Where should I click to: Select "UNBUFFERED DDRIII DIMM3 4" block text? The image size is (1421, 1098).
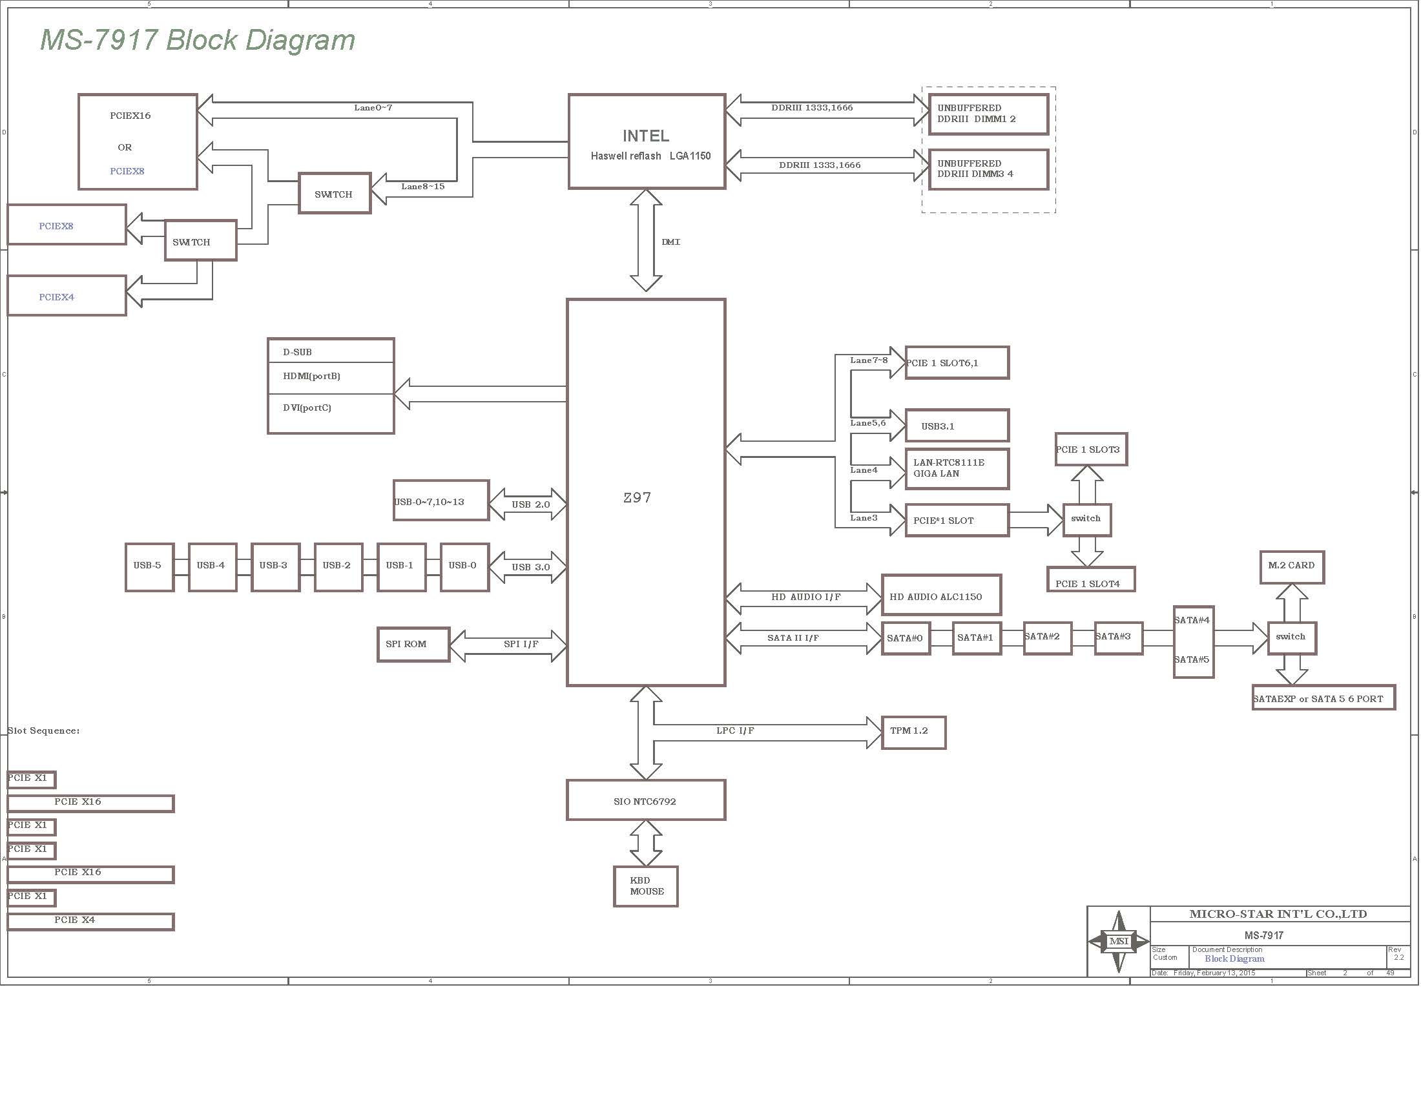pyautogui.click(x=975, y=169)
